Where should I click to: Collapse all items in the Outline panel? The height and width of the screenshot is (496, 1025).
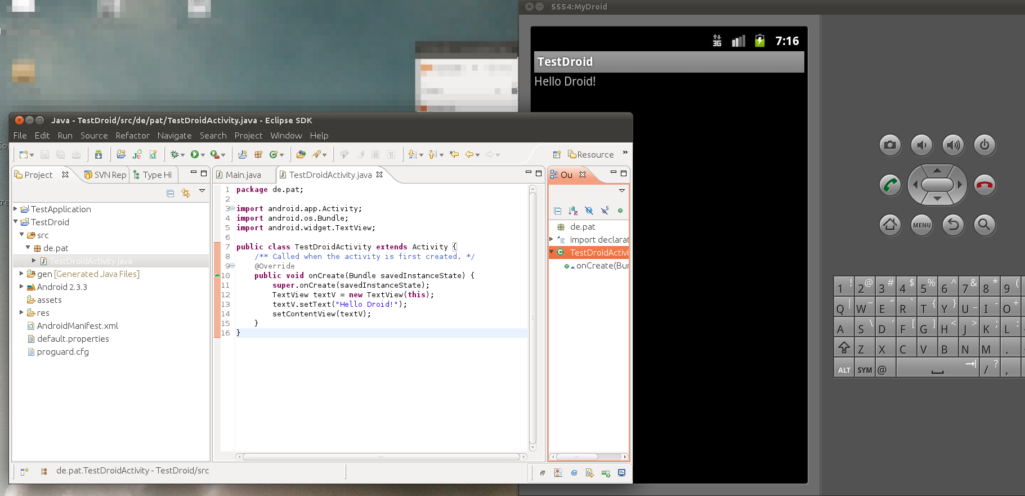pos(558,211)
